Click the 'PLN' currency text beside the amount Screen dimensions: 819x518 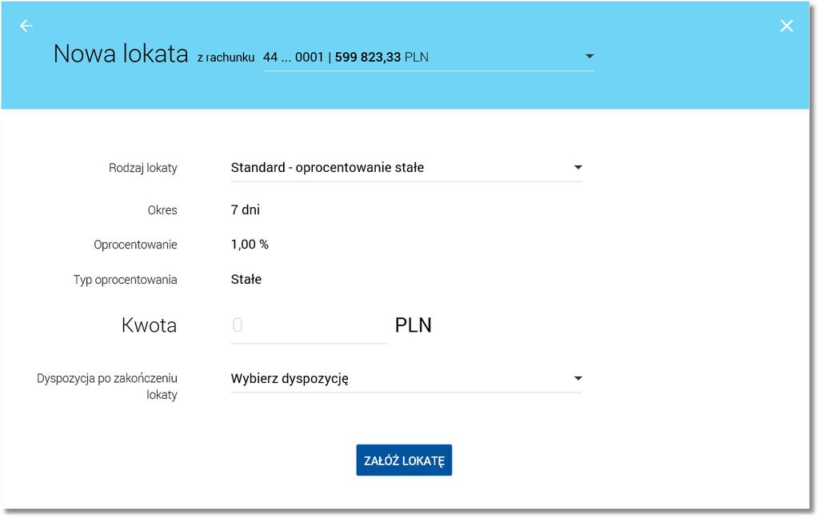pos(413,325)
